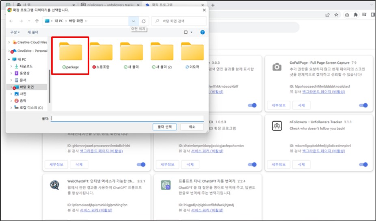Open Chrome side panel icon
Viewport: 376px width, 221px height.
tap(373, 15)
